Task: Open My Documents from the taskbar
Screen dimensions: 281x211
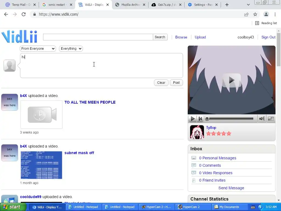Action: pyautogui.click(x=229, y=207)
